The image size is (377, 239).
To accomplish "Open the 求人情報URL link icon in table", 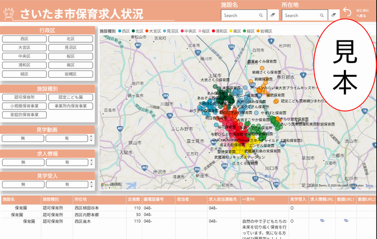I will click(322, 221).
